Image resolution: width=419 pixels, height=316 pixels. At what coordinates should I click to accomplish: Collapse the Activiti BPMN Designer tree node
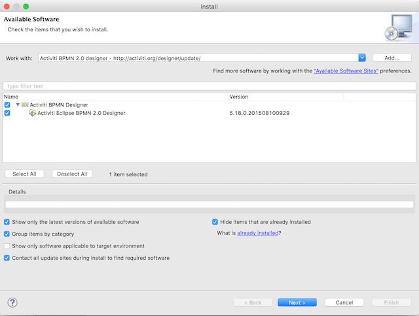click(18, 104)
